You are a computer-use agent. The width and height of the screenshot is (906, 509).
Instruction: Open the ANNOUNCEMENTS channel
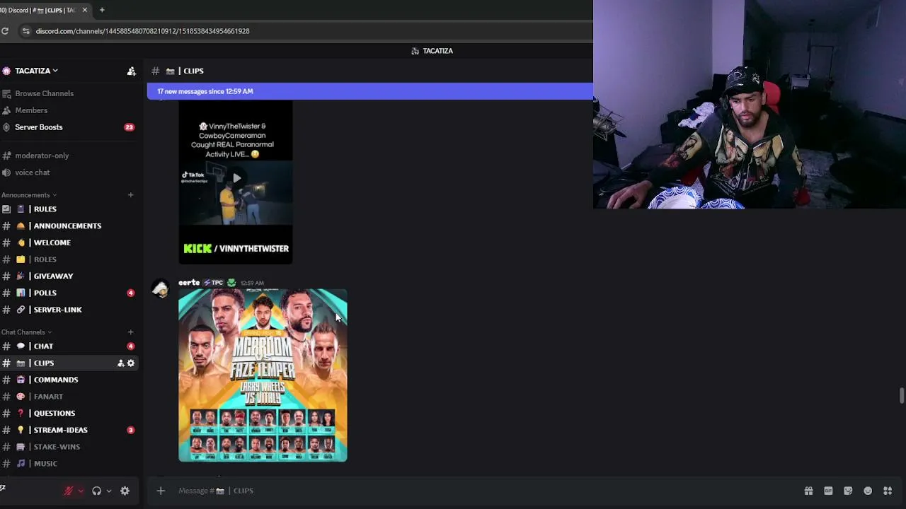coord(67,226)
